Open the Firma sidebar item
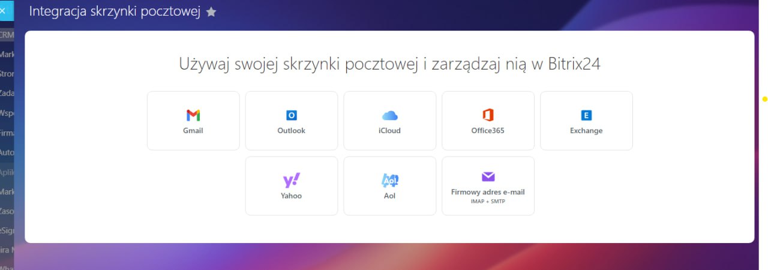The height and width of the screenshot is (270, 768). pyautogui.click(x=7, y=133)
